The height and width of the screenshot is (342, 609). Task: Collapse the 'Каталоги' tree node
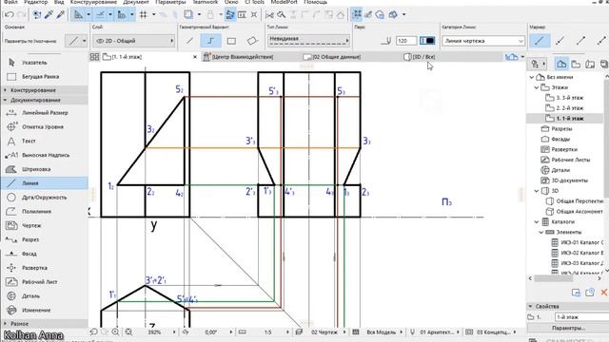pos(537,221)
